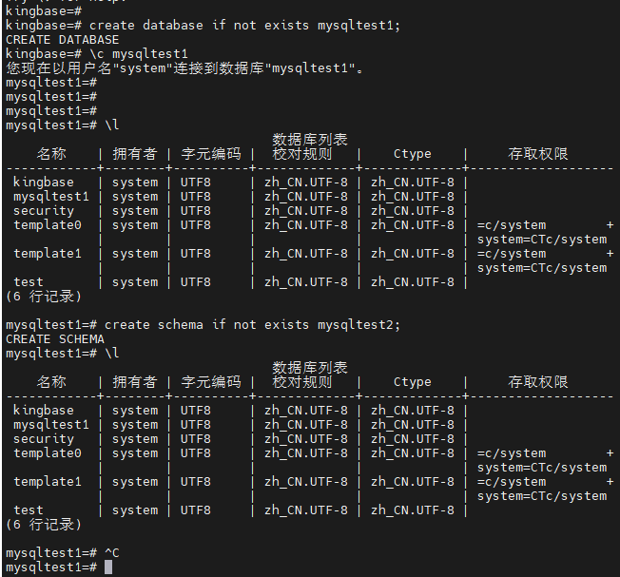Image resolution: width=620 pixels, height=577 pixels.
Task: Click "kingbase" in the first database list
Action: [44, 183]
